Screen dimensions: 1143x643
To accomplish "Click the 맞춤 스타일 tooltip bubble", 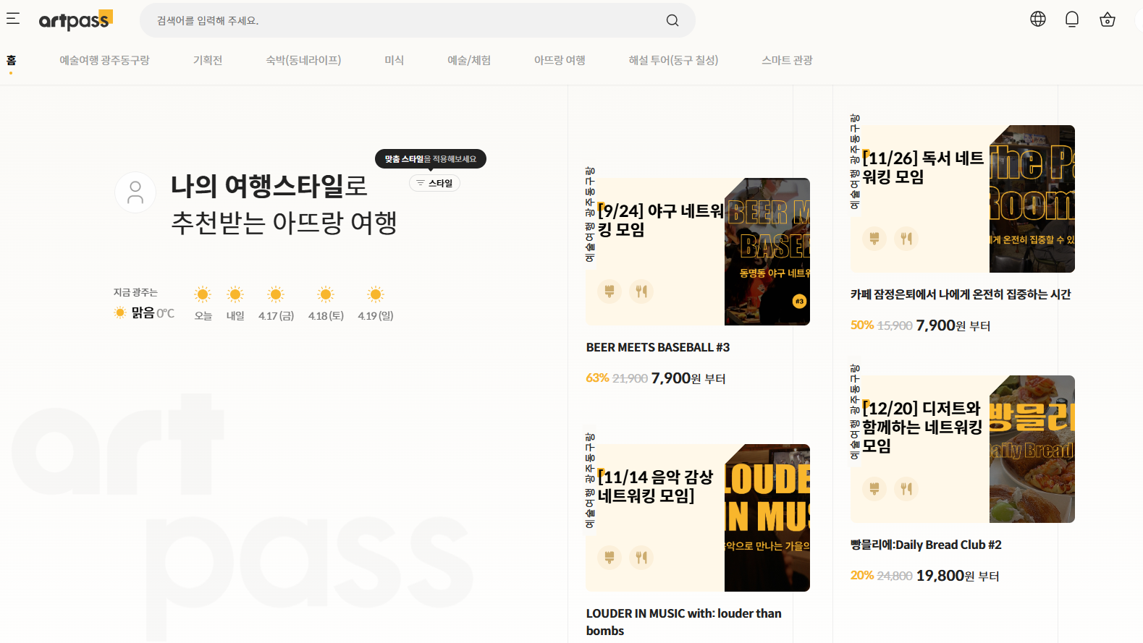I will click(431, 159).
